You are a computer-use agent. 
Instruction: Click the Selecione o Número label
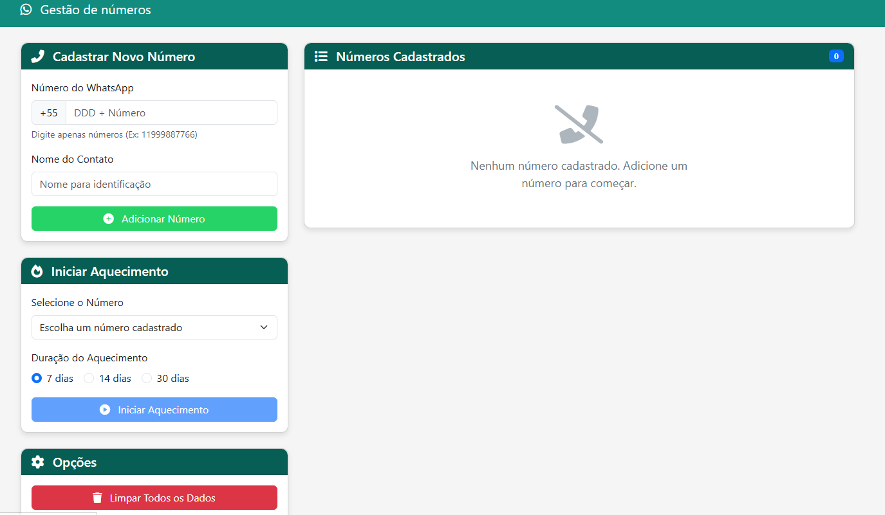77,303
